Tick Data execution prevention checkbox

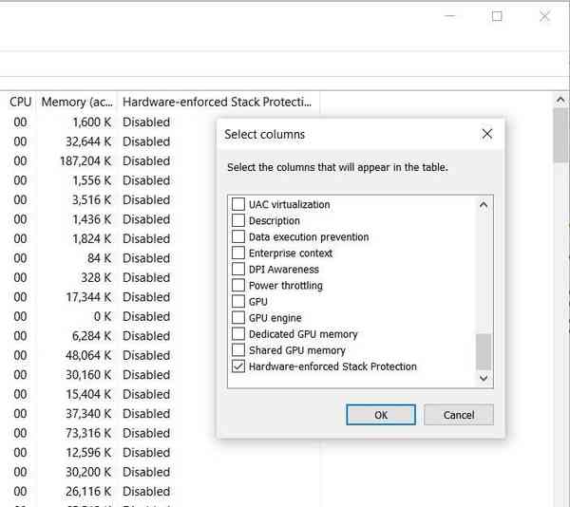click(238, 237)
